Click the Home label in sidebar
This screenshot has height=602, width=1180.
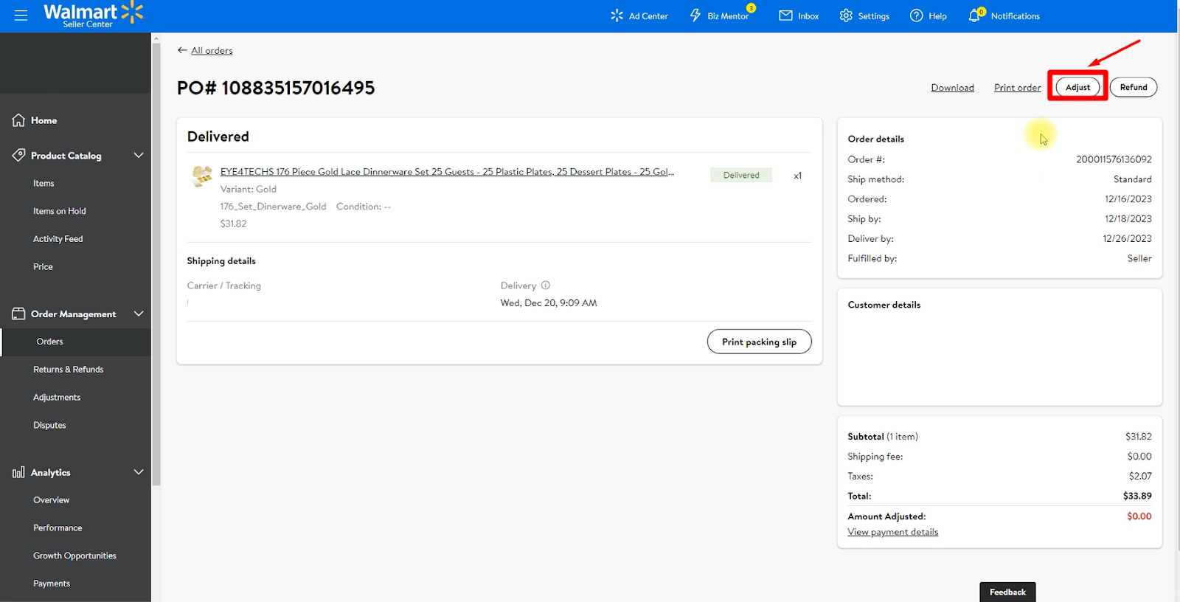click(x=44, y=120)
